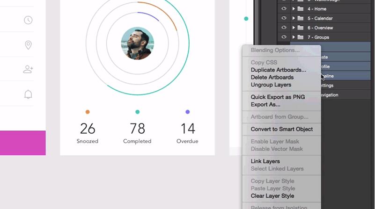Select the 7 - Groups layer name
Image resolution: width=375 pixels, height=209 pixels.
(x=318, y=37)
